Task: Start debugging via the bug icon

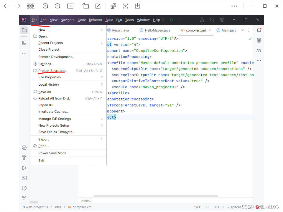Action: tap(171, 20)
